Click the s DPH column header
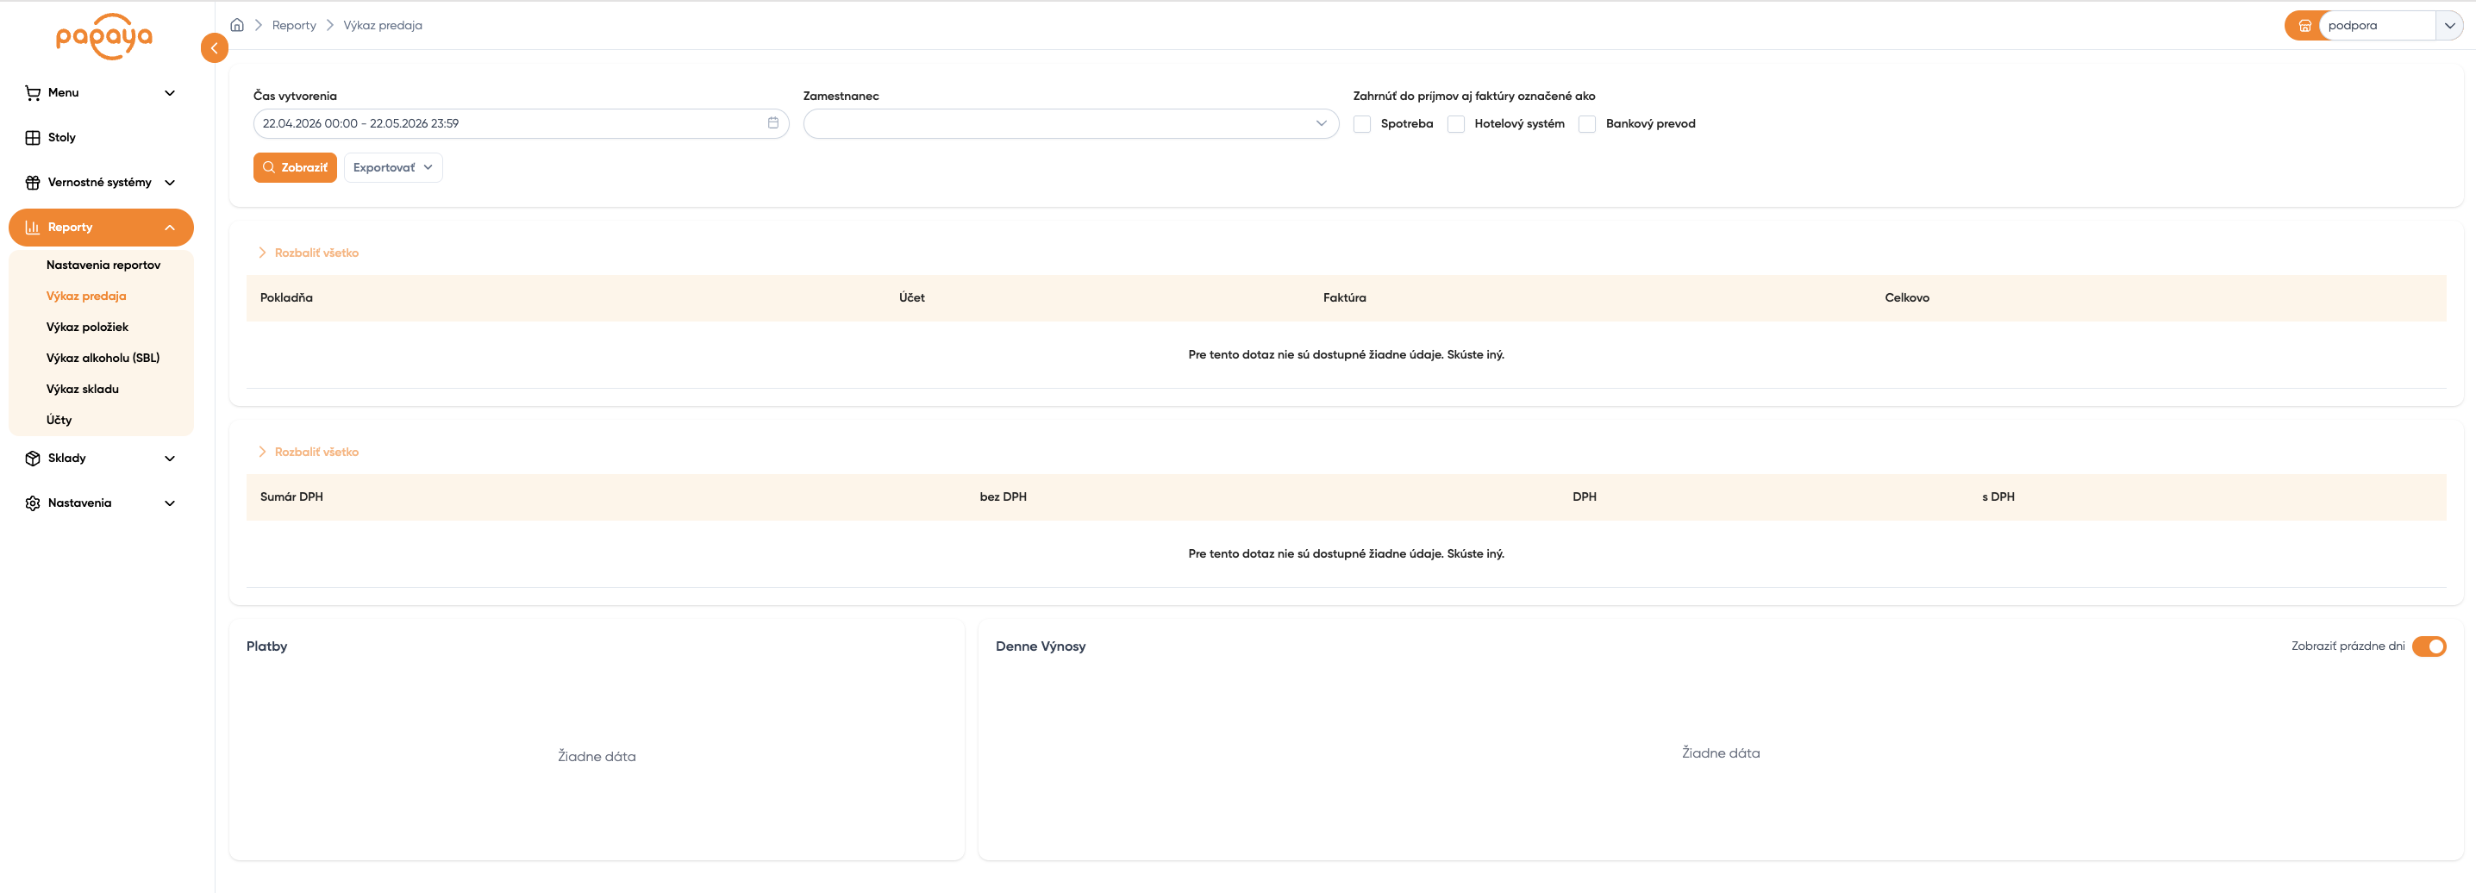Image resolution: width=2476 pixels, height=893 pixels. pyautogui.click(x=1998, y=497)
